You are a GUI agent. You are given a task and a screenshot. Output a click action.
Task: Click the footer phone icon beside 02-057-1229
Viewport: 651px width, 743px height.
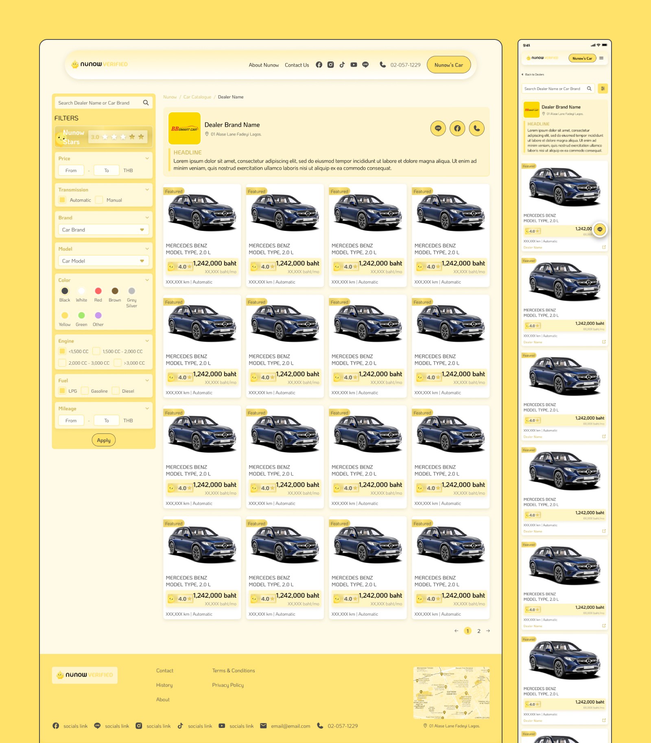(320, 726)
